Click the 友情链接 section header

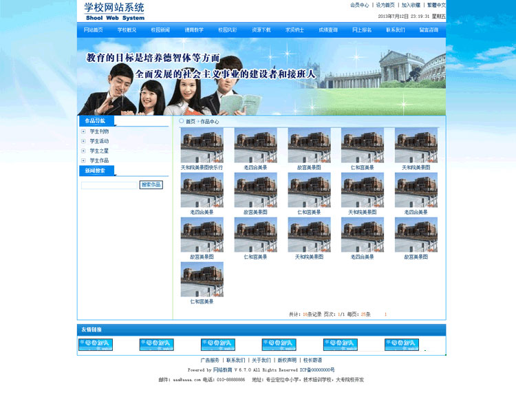pyautogui.click(x=92, y=330)
